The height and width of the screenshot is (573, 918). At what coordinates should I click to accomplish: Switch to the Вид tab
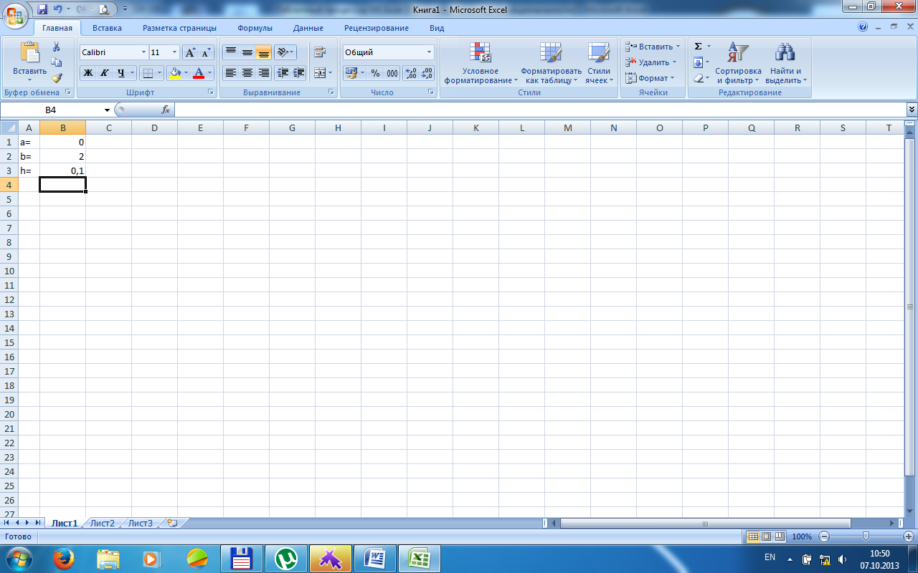(437, 28)
